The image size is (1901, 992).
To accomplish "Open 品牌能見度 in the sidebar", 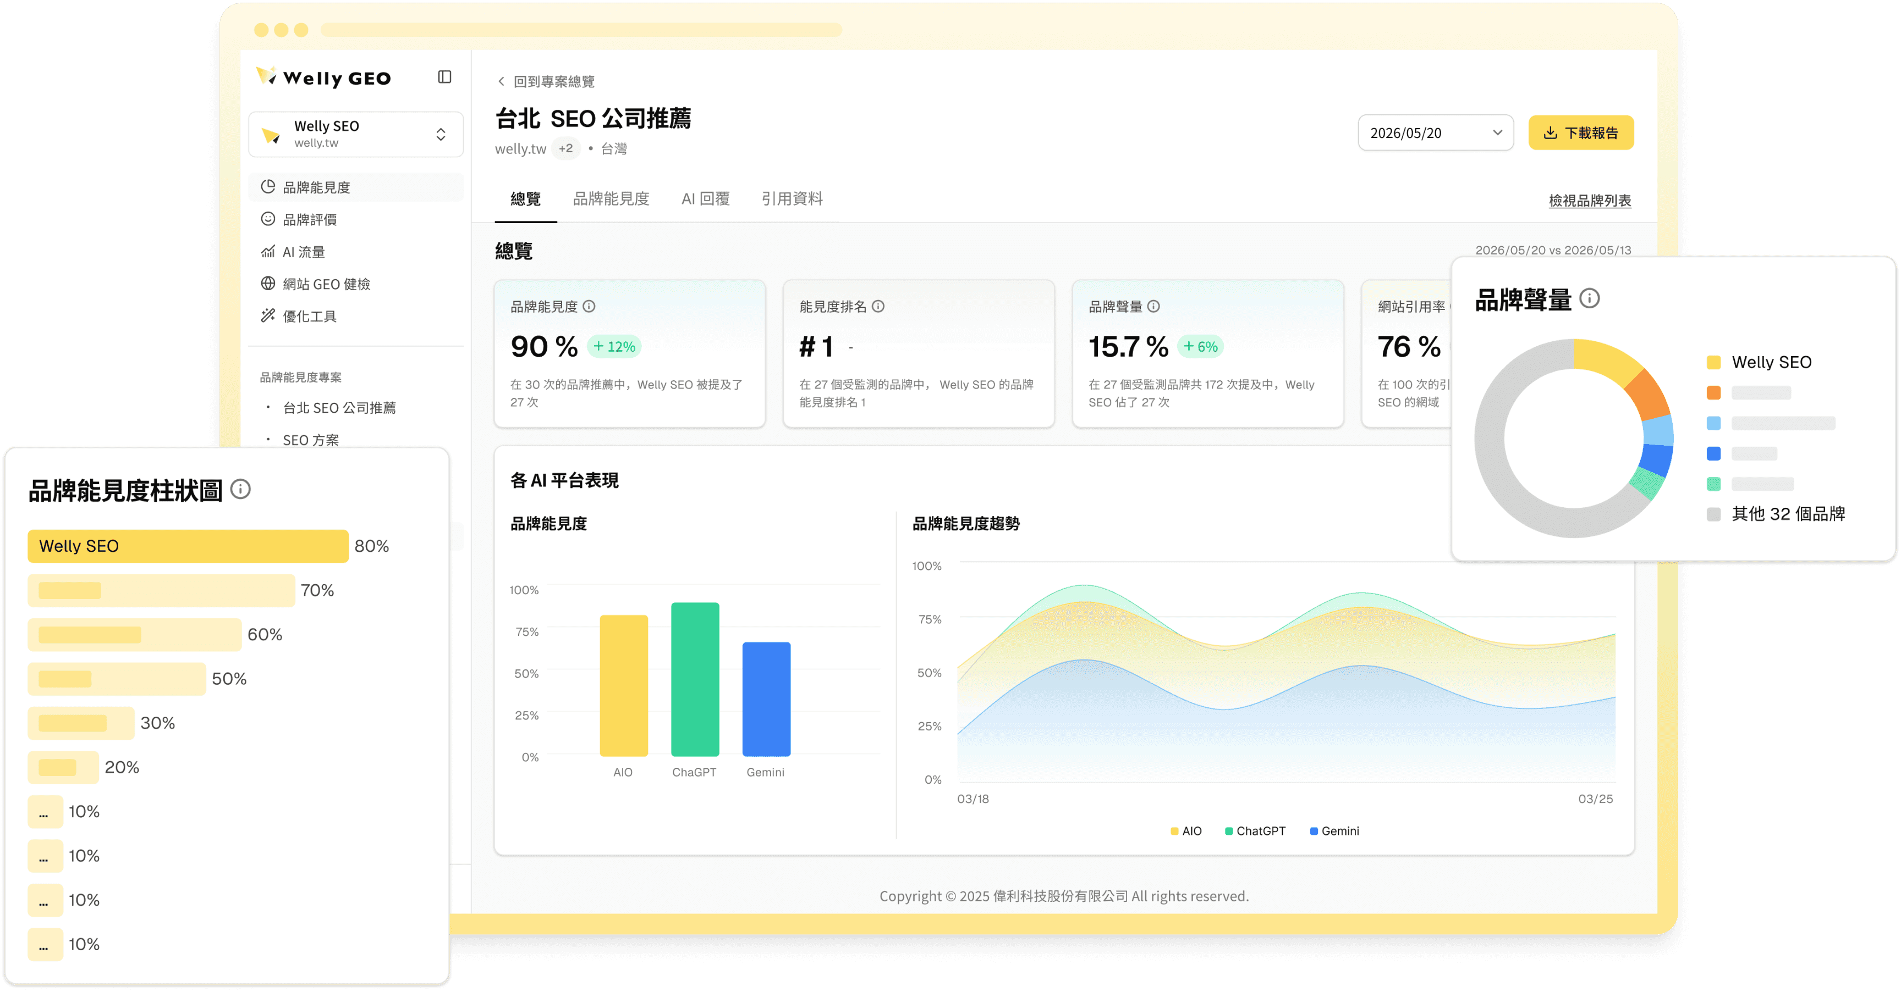I will tap(356, 187).
